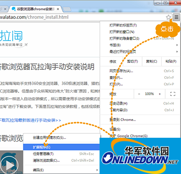Expand the 书签(B) submenu
Image resolution: width=181 pixels, height=174 pixels.
point(140,45)
